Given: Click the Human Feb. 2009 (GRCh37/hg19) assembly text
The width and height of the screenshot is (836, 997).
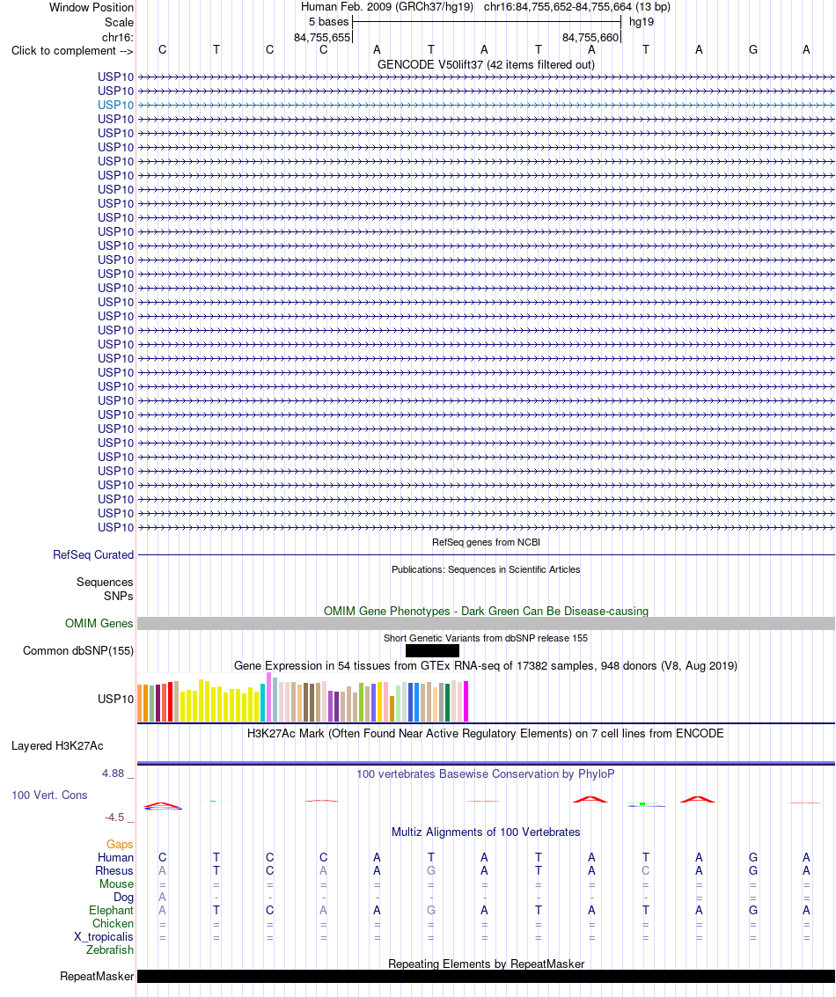Looking at the screenshot, I should [387, 7].
